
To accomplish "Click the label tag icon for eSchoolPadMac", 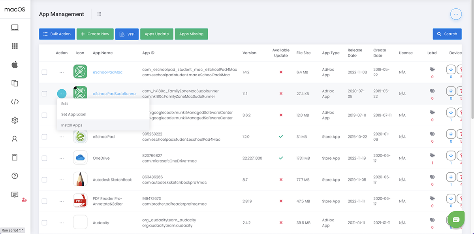I will (432, 70).
